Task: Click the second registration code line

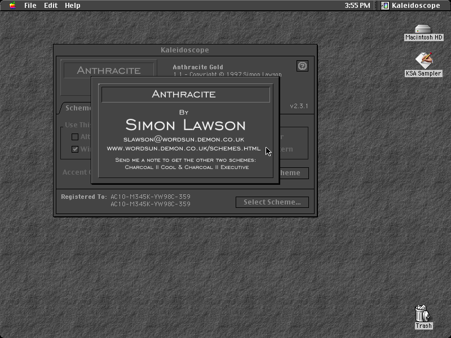Action: (151, 204)
